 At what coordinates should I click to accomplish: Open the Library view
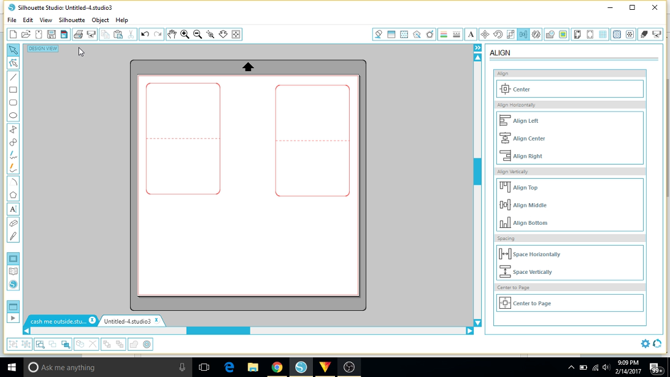pos(13,271)
